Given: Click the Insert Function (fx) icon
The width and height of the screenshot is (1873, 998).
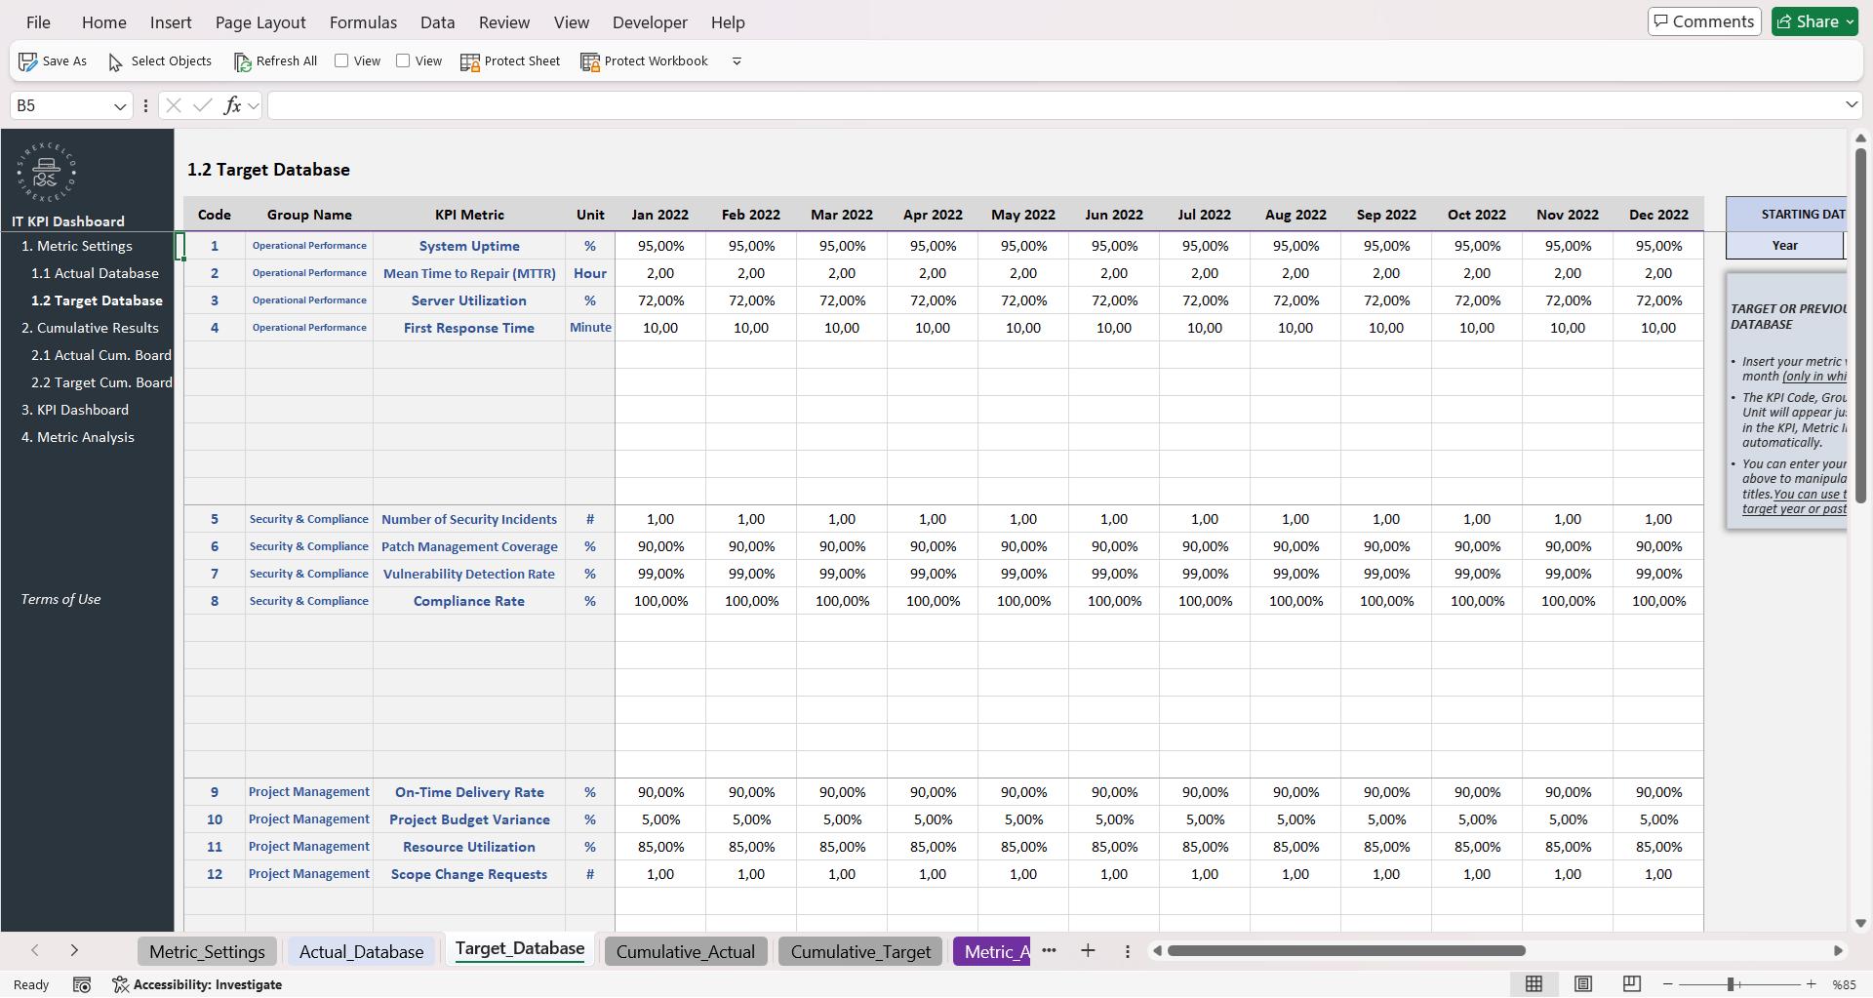Looking at the screenshot, I should pyautogui.click(x=234, y=104).
